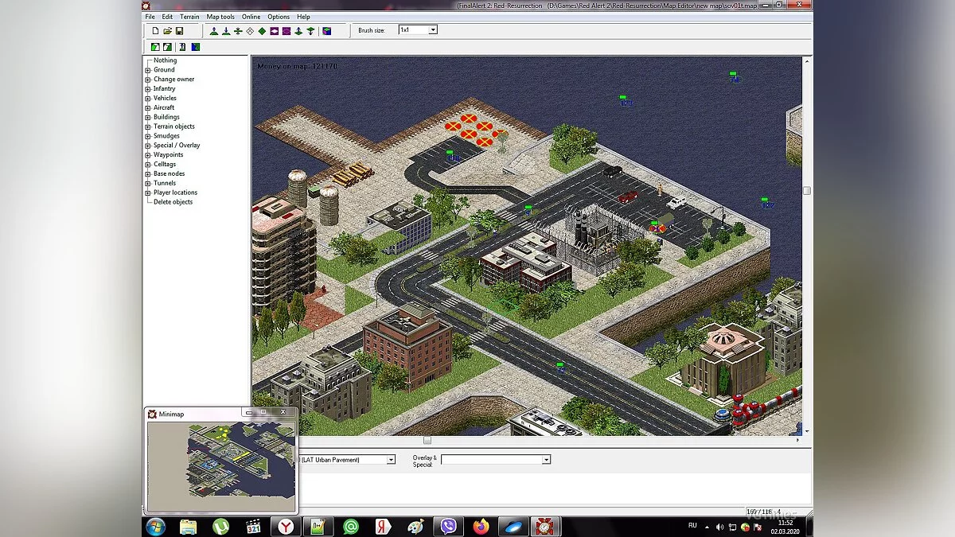Select Delete objects in the sidebar
Image resolution: width=955 pixels, height=537 pixels.
point(174,201)
